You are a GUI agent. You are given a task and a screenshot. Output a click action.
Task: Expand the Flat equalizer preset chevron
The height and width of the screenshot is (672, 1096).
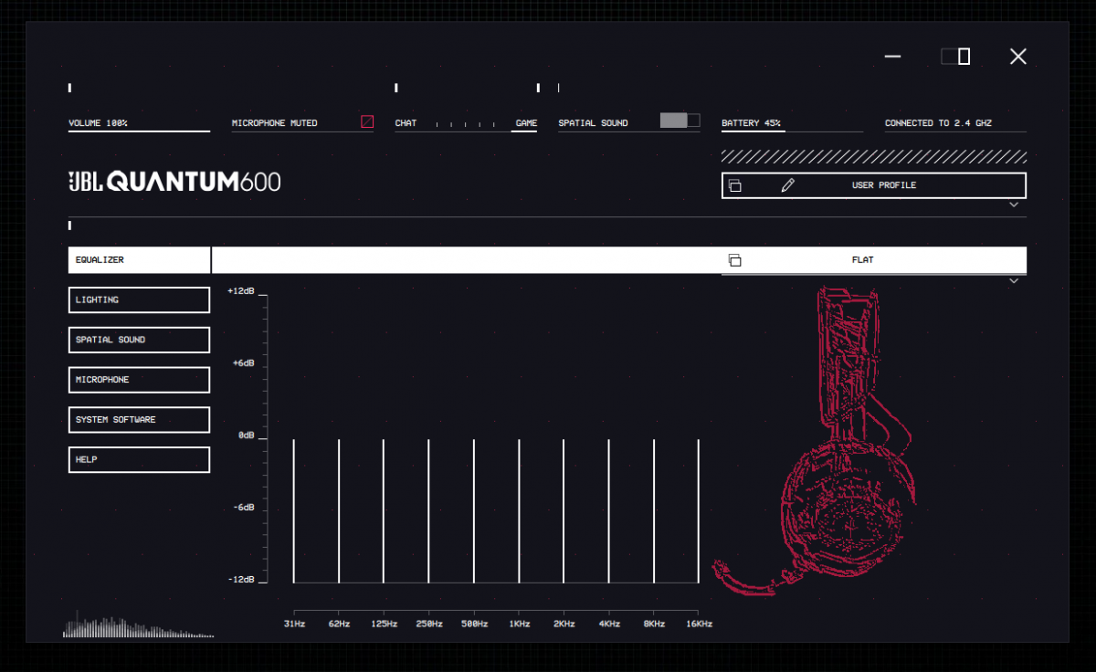1014,281
